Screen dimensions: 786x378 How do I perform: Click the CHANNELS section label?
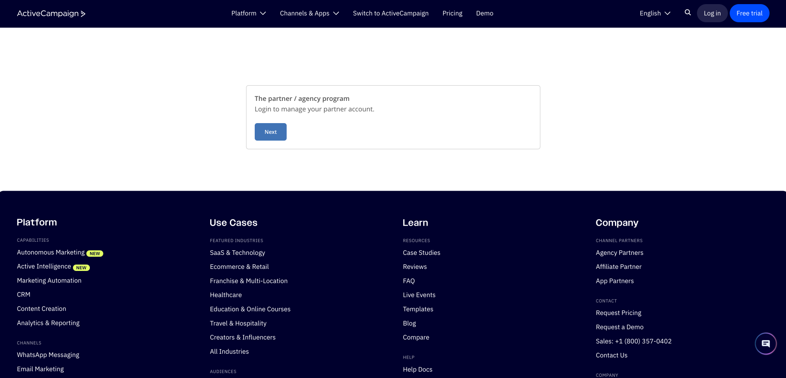[29, 343]
